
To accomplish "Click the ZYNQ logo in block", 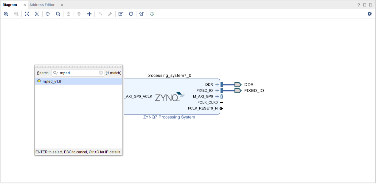I will click(x=170, y=97).
